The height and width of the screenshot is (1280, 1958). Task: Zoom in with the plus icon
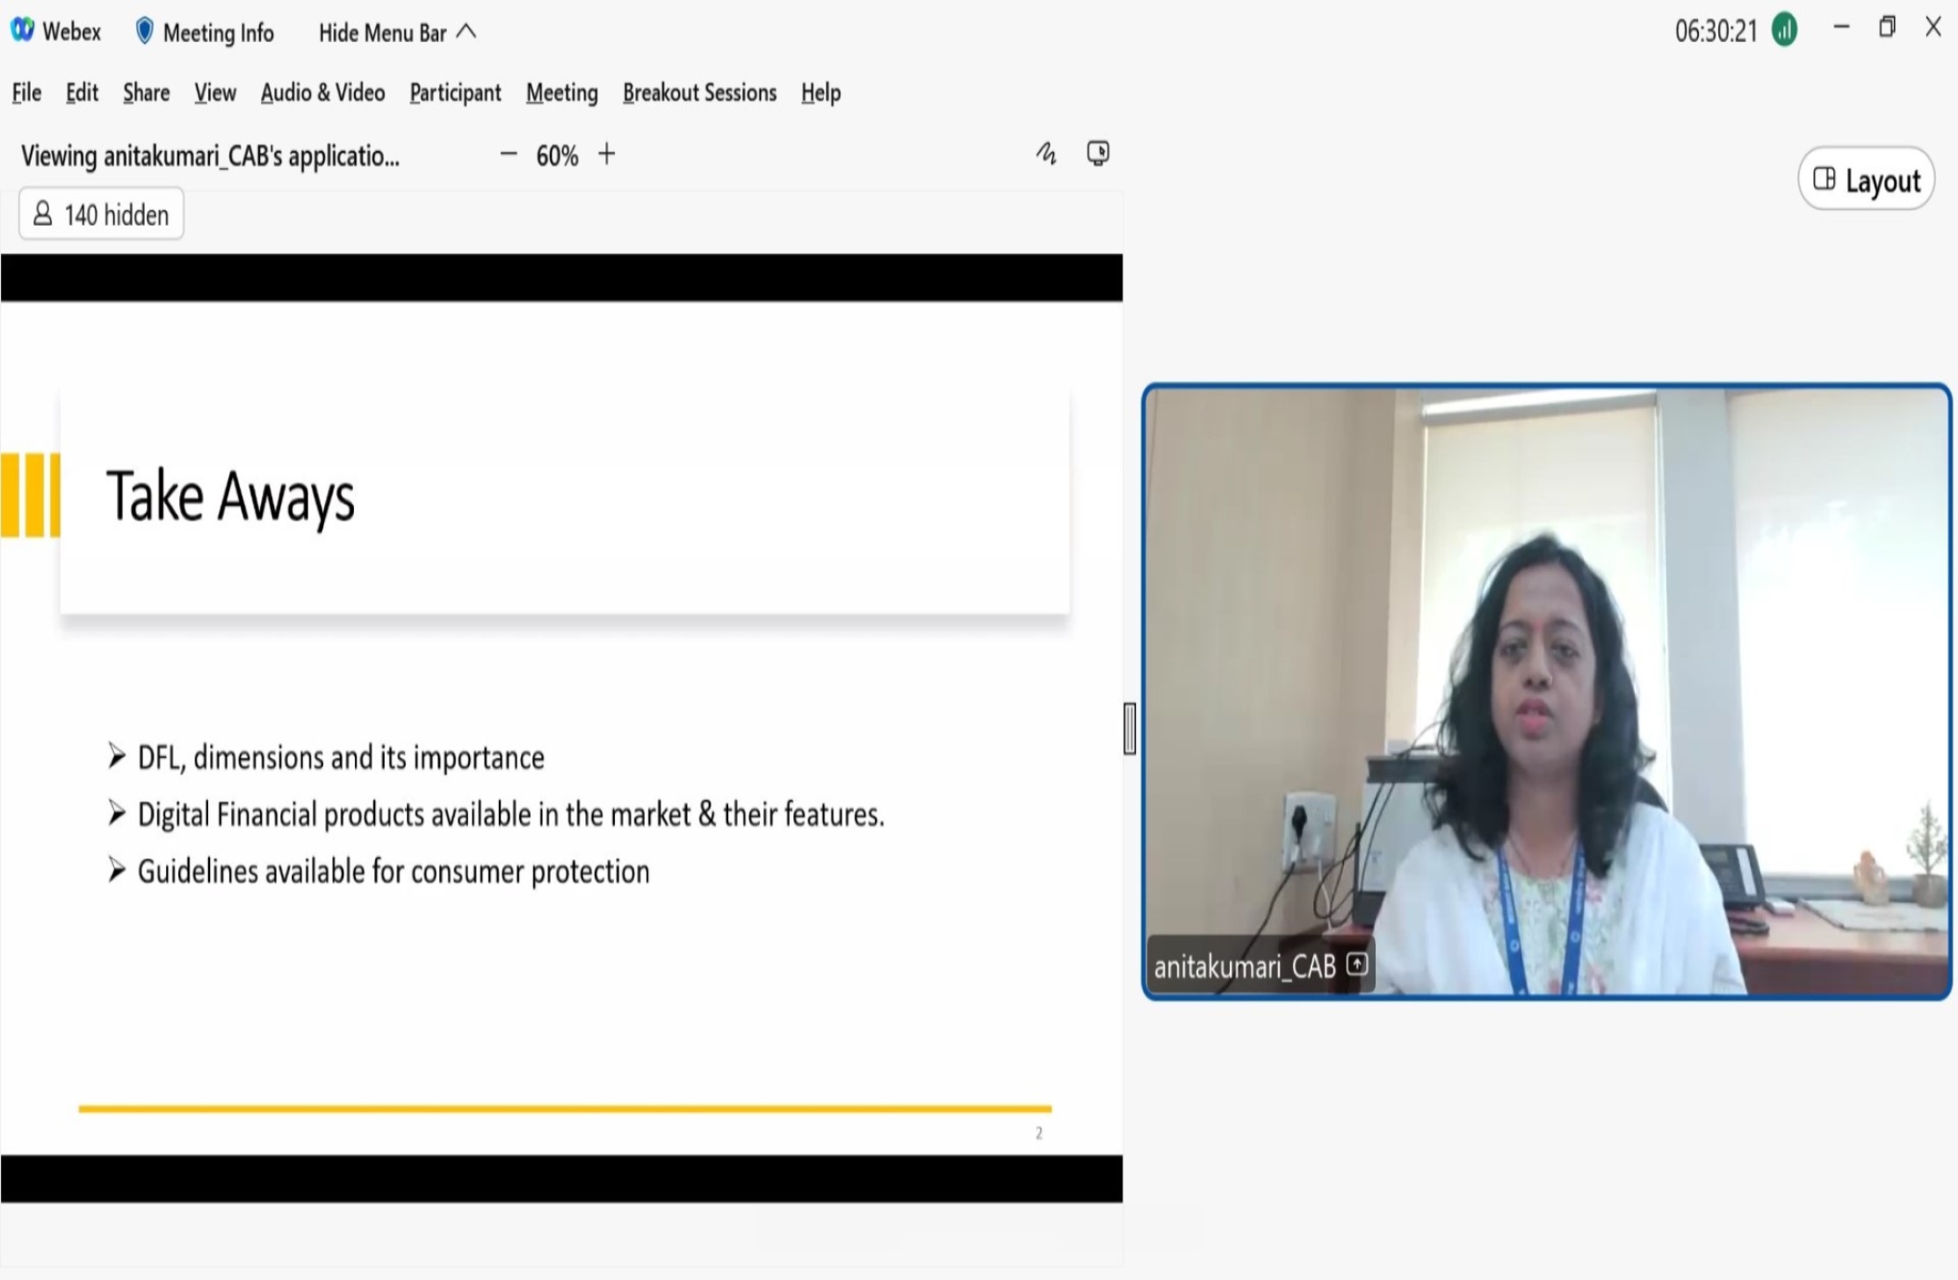[606, 155]
